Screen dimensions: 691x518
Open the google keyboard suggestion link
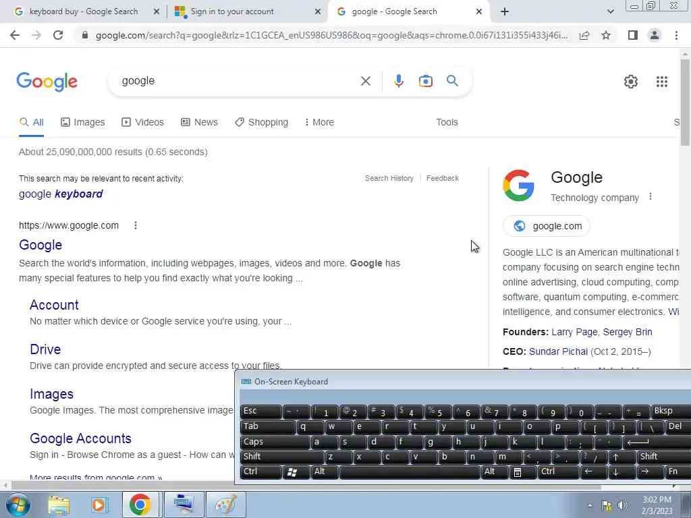pos(61,194)
